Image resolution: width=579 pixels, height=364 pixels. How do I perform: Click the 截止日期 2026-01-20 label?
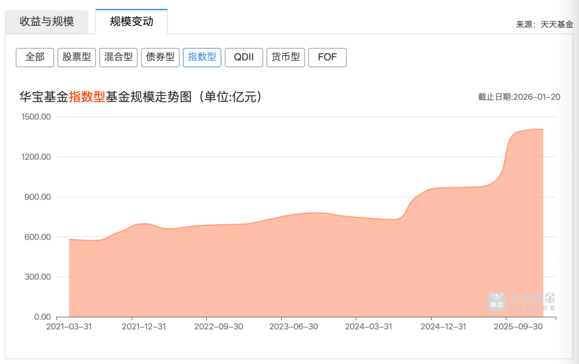[519, 97]
